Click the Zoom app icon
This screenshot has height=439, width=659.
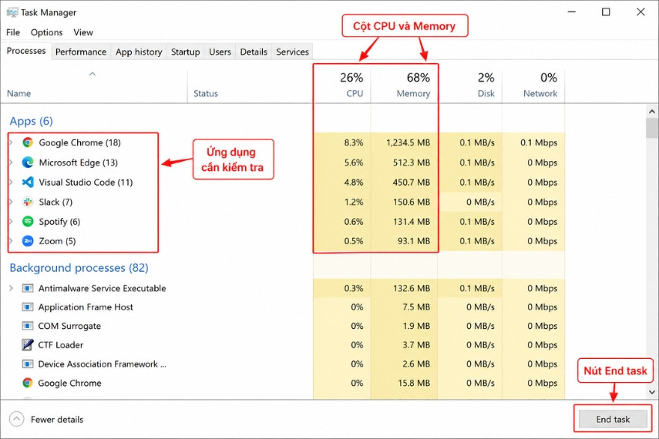28,241
